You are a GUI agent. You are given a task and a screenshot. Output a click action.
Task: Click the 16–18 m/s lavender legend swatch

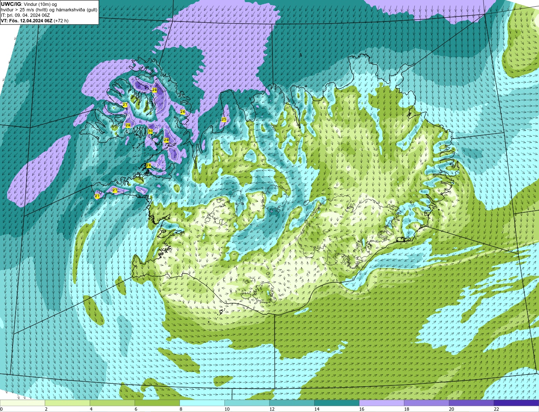point(382,403)
